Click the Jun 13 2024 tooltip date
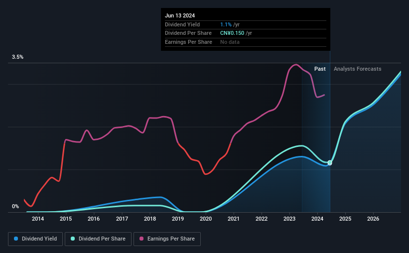Image resolution: width=409 pixels, height=253 pixels. pos(180,15)
